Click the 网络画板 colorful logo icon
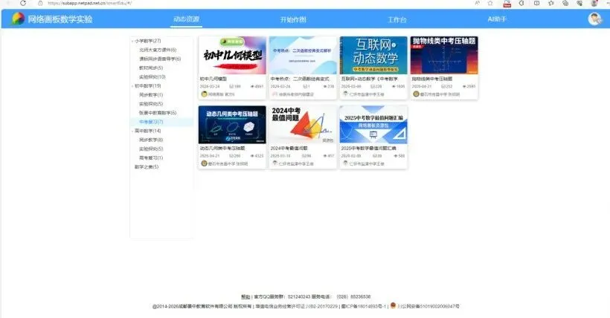The image size is (610, 318). [18, 19]
